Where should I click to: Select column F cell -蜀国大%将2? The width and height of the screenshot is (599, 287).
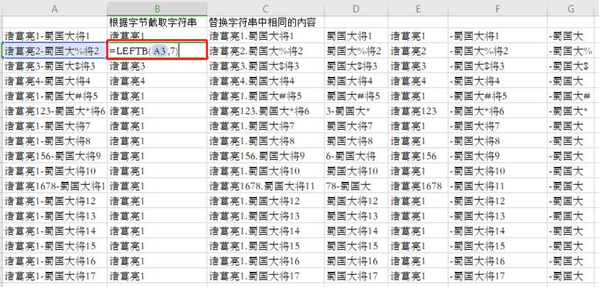point(497,51)
